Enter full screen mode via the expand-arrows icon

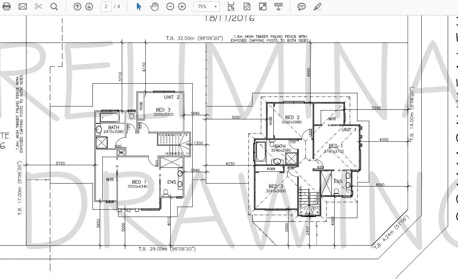click(x=262, y=7)
